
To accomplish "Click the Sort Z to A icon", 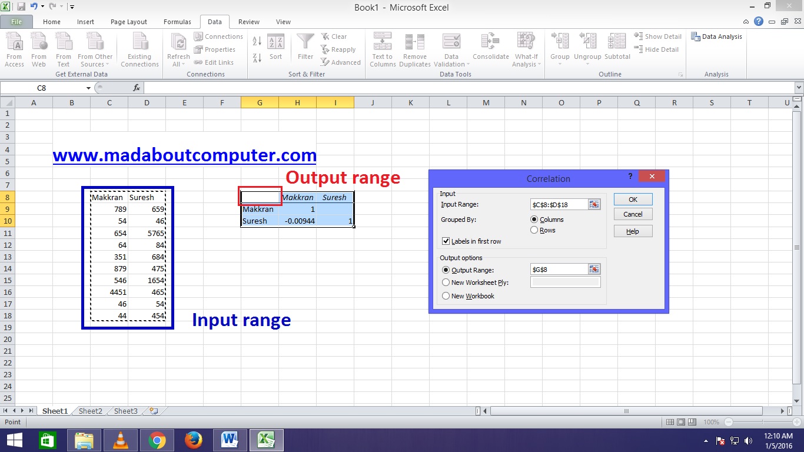I will (257, 58).
